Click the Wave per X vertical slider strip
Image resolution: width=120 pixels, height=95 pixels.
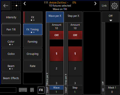click(48, 54)
